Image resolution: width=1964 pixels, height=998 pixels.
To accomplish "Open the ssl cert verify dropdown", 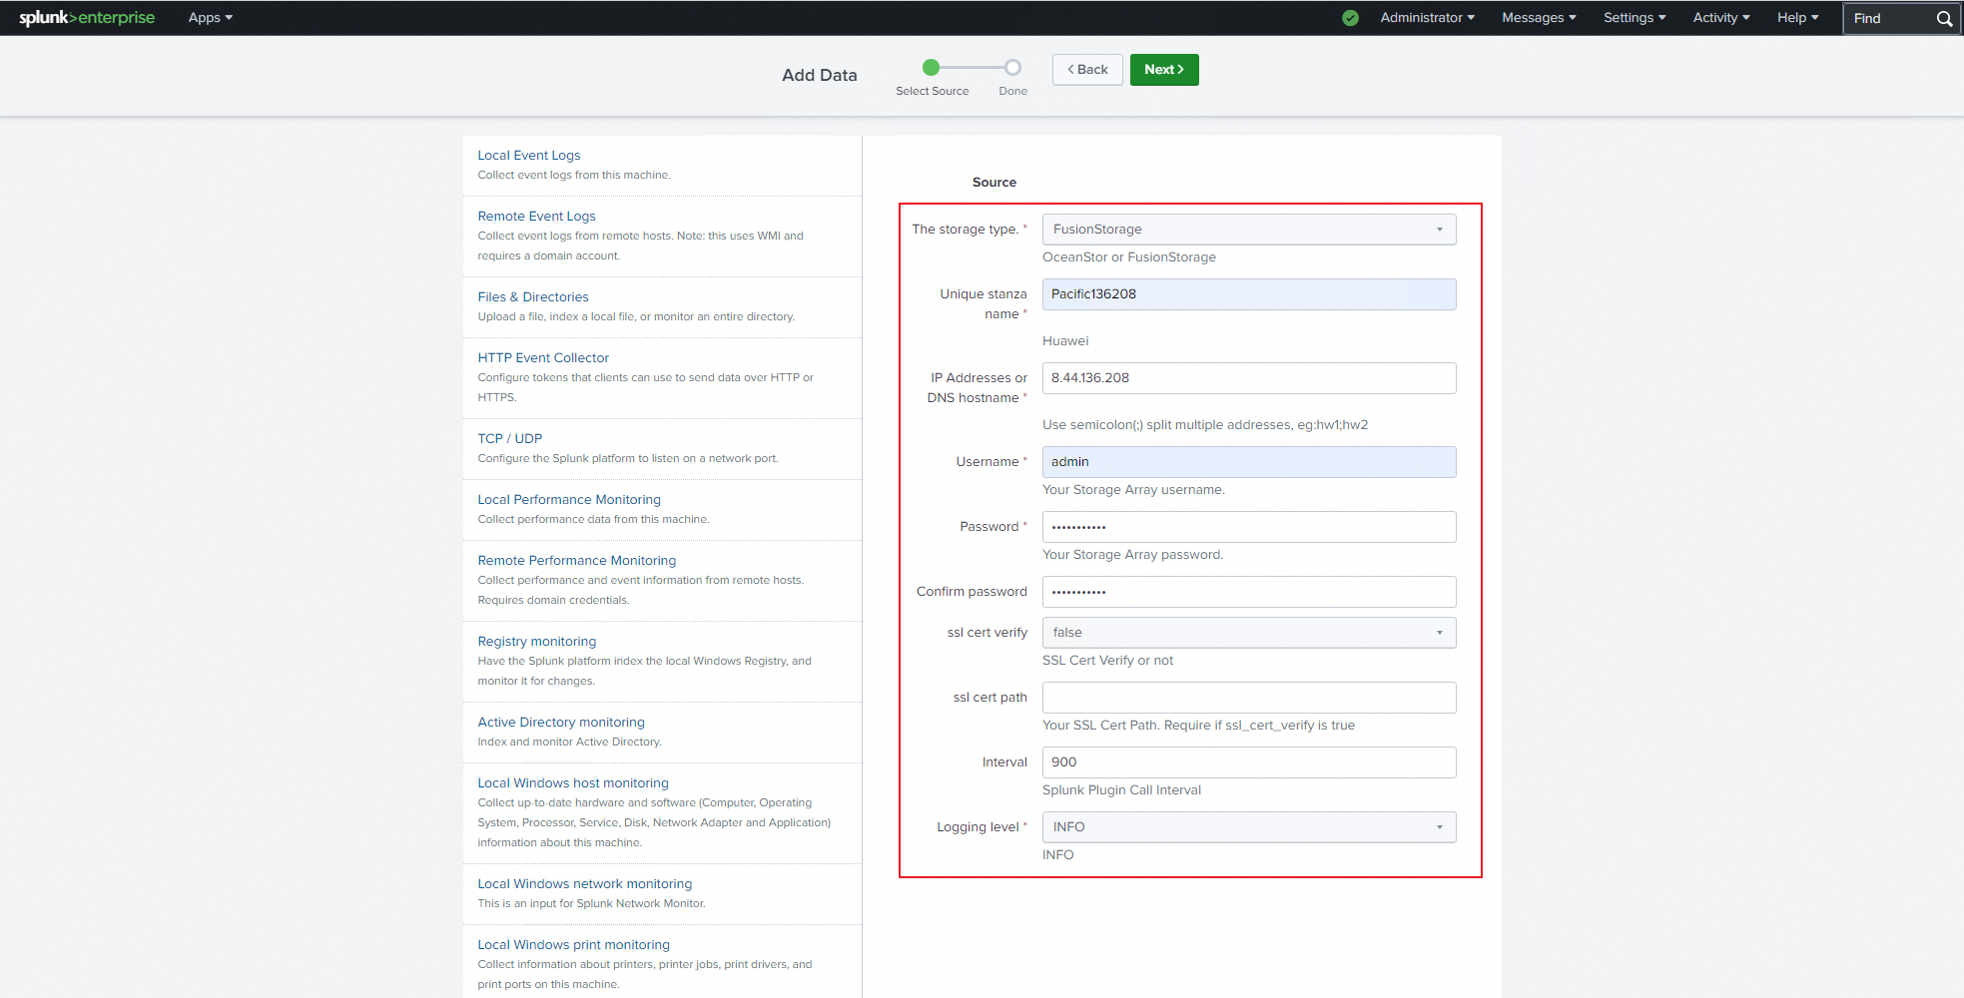I will coord(1249,633).
